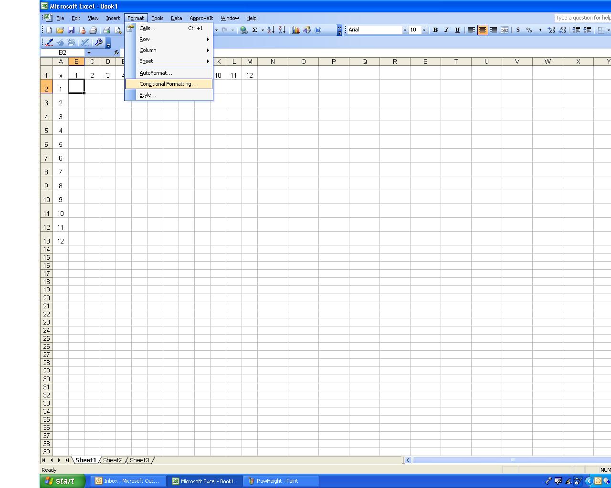Click the first sheet navigation arrow

point(44,460)
